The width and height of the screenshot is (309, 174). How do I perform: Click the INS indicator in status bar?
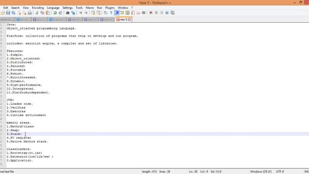tap(307, 172)
